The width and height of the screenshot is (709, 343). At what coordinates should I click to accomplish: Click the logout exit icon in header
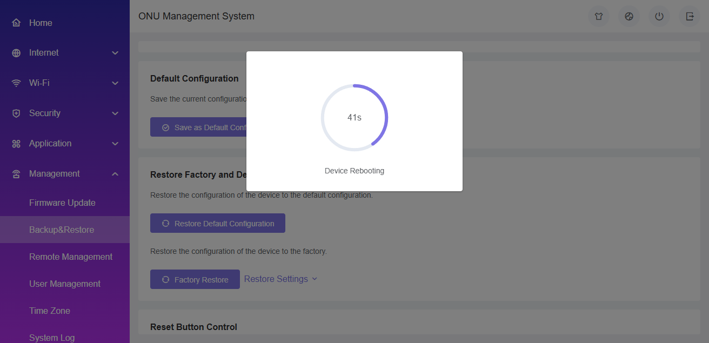(x=690, y=16)
